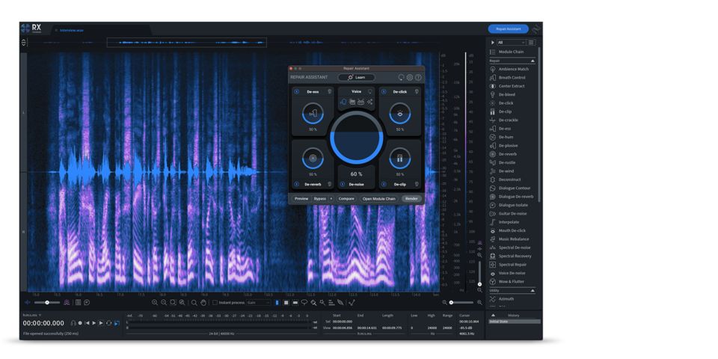Open the Gain instant process dropdown
The image size is (718, 359).
(x=259, y=303)
